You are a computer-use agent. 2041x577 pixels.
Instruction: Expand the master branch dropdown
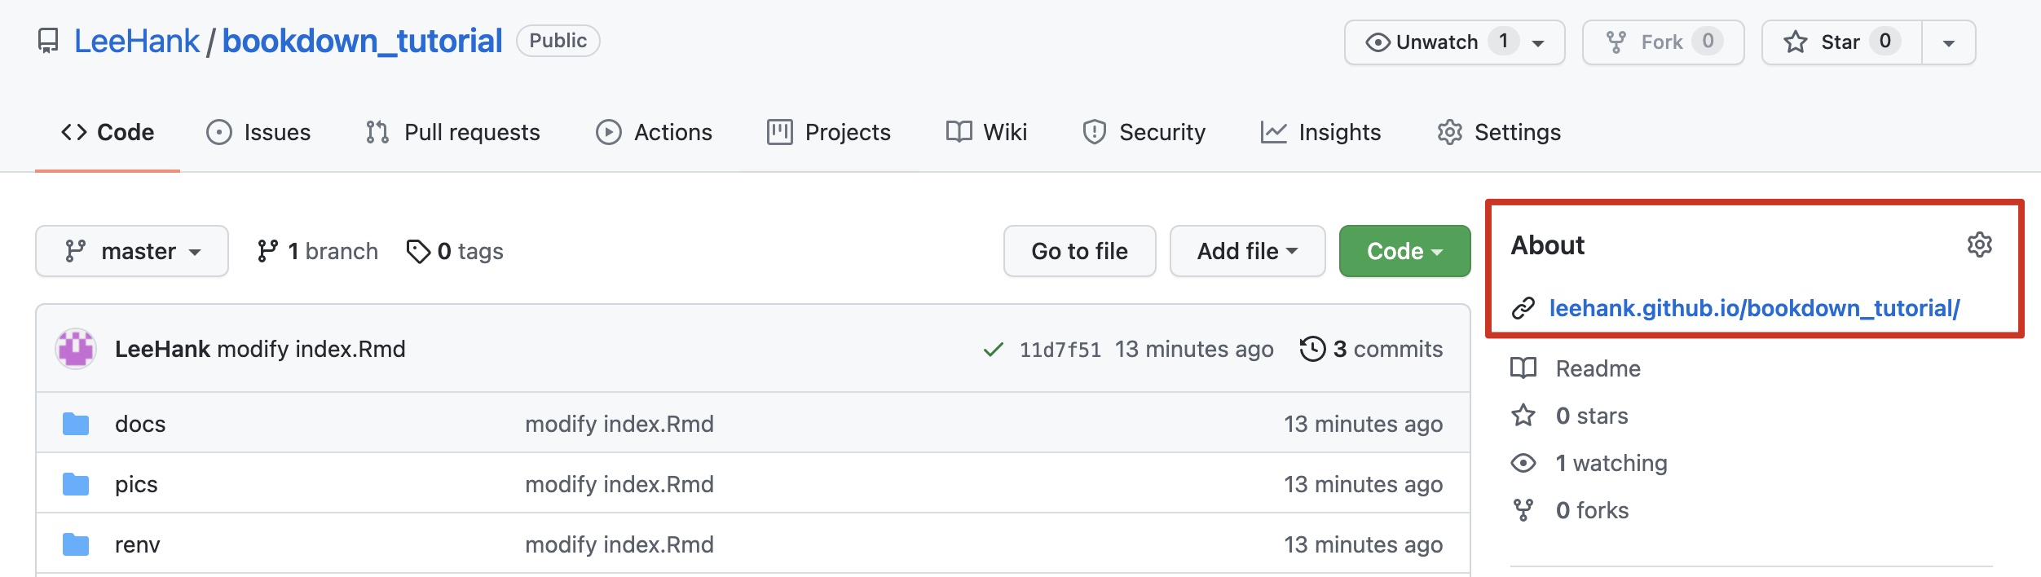(x=132, y=251)
